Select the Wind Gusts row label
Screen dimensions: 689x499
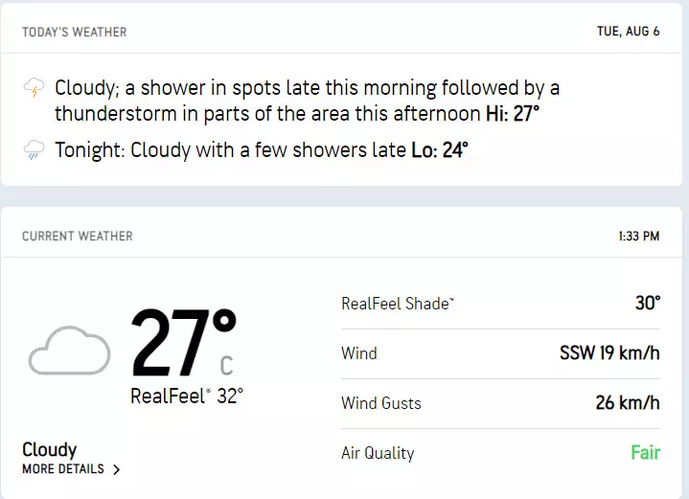[x=381, y=403]
